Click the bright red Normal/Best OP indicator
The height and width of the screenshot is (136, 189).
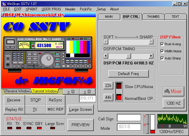point(119,97)
